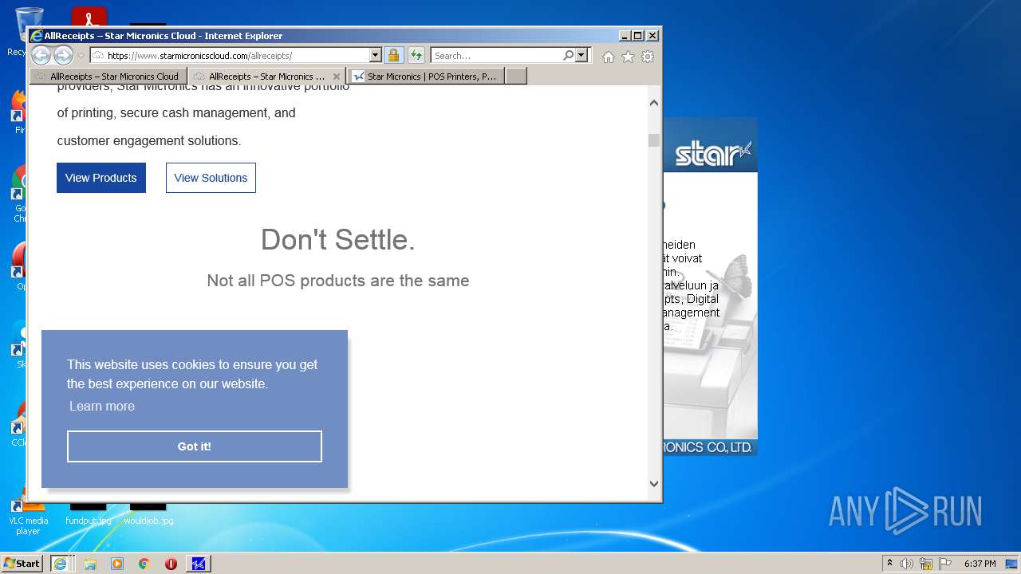Click the cookie notice message text

tap(192, 374)
